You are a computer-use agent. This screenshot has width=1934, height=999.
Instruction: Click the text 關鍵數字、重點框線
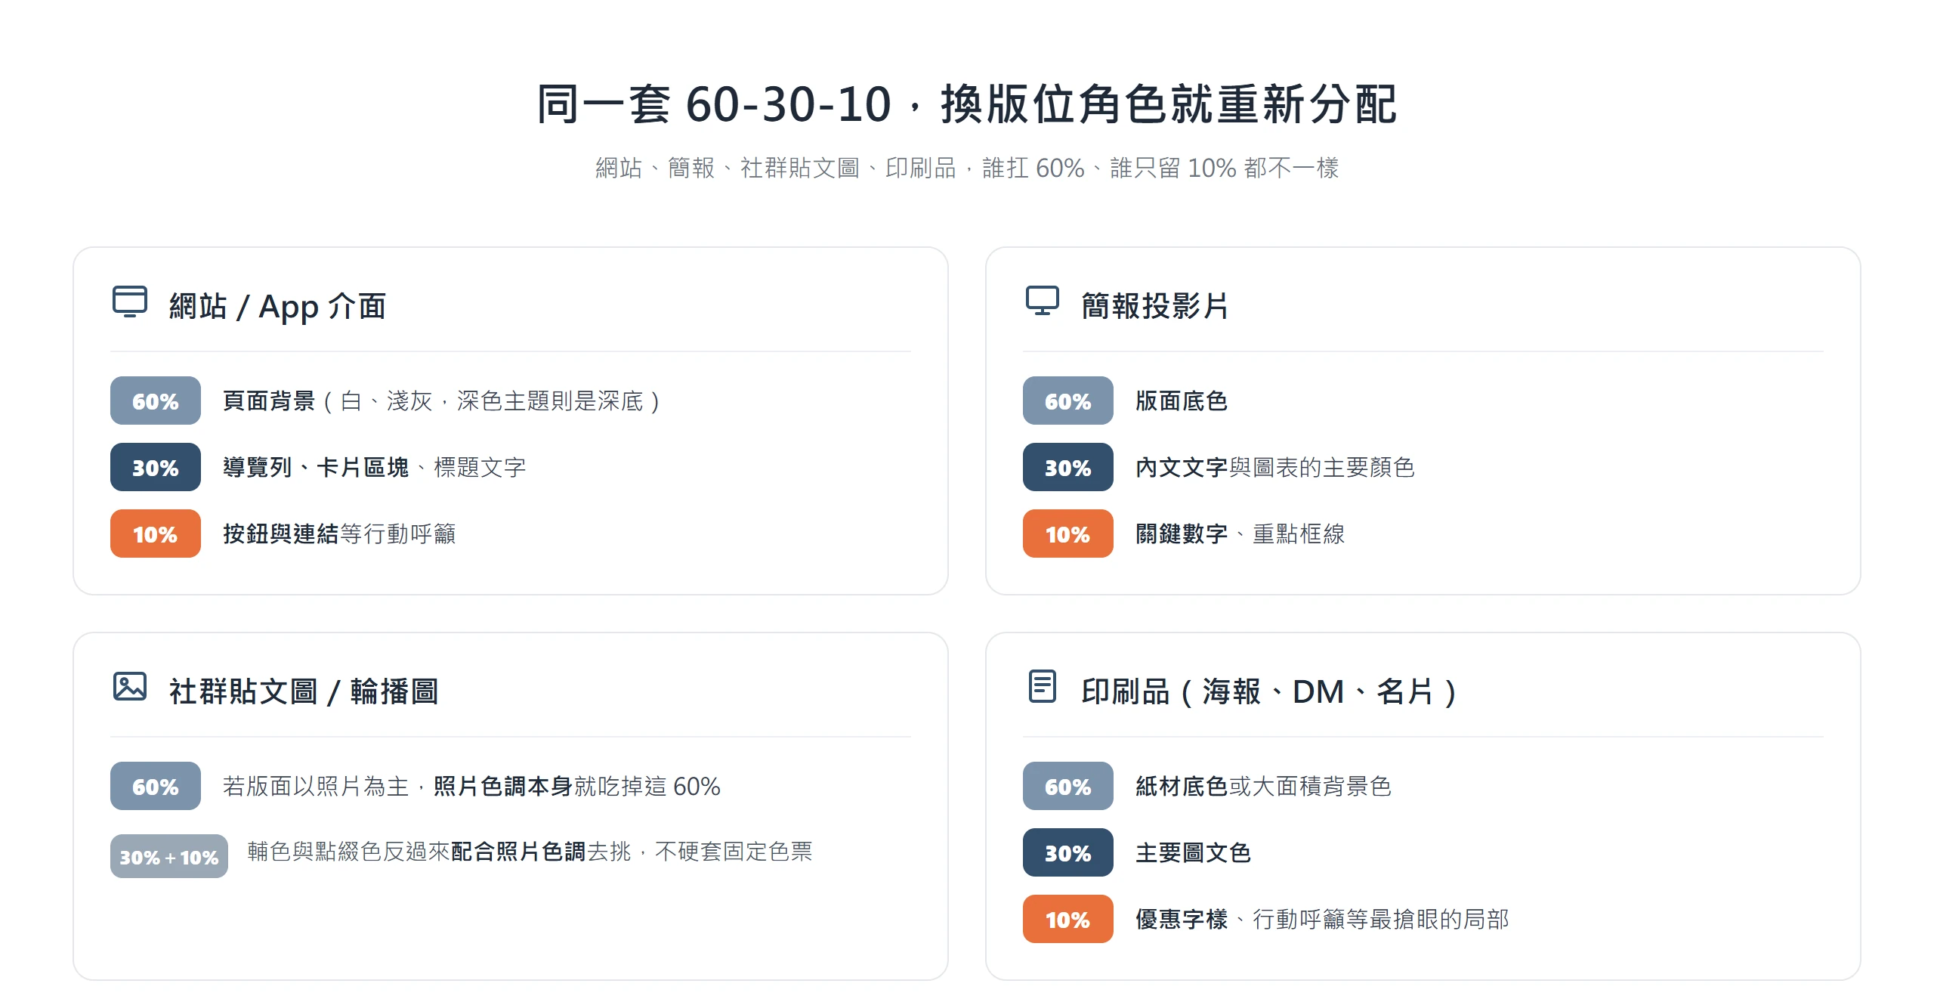pyautogui.click(x=1240, y=534)
